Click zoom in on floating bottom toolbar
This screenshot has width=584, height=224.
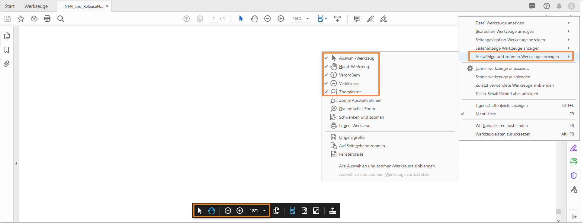tap(240, 211)
